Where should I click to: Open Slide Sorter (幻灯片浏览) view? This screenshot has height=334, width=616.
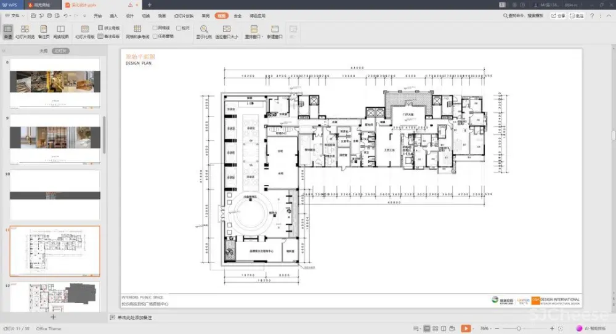tap(25, 31)
